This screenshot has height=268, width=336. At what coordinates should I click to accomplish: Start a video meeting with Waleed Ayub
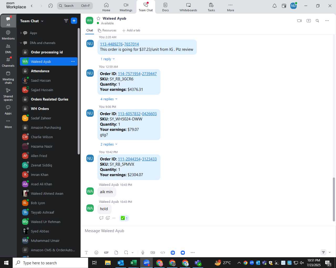[x=300, y=21]
